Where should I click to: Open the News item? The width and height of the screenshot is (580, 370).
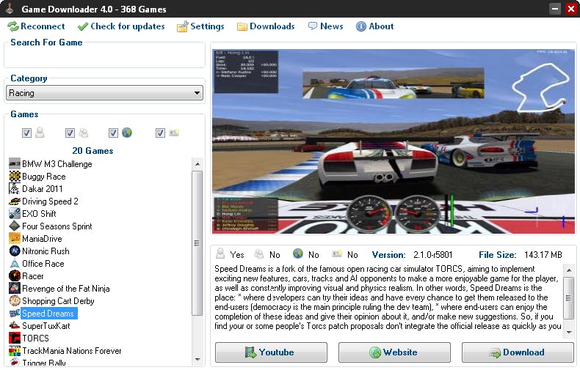click(x=325, y=26)
